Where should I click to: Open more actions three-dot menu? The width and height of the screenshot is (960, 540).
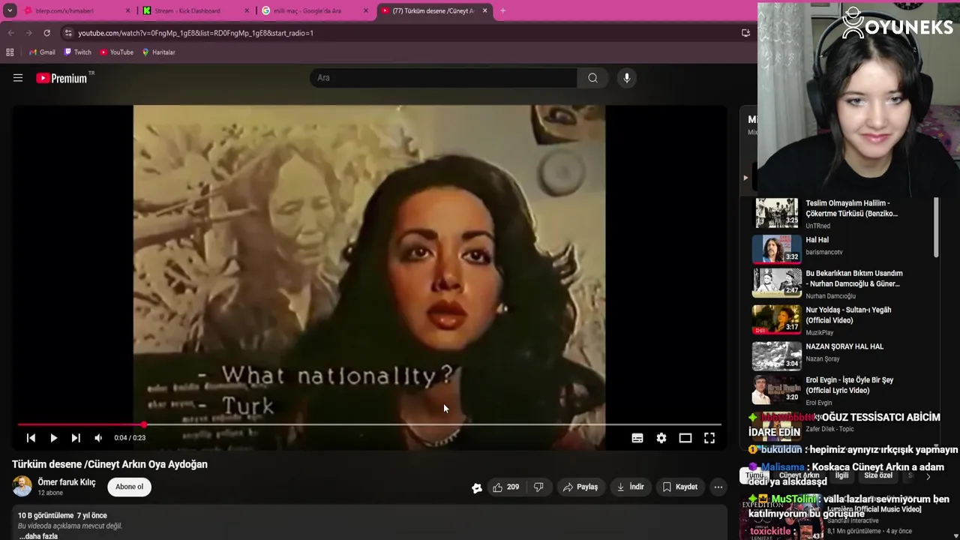click(718, 487)
